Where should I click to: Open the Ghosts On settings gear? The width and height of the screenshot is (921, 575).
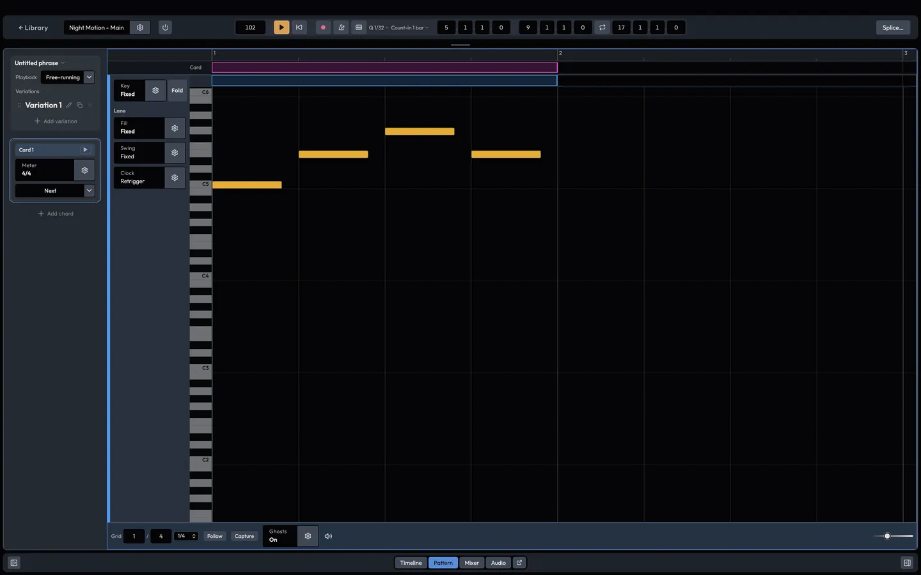308,536
